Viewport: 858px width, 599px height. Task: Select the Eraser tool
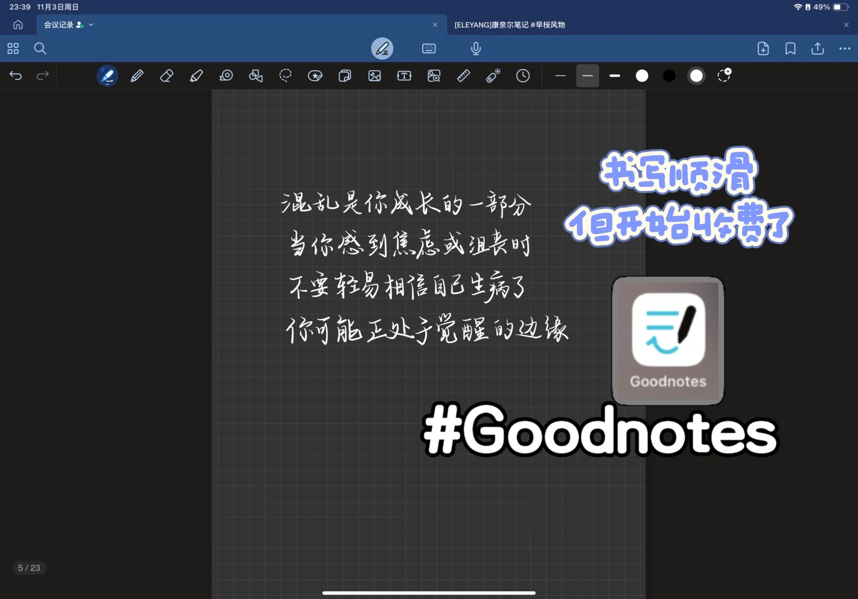tap(167, 75)
